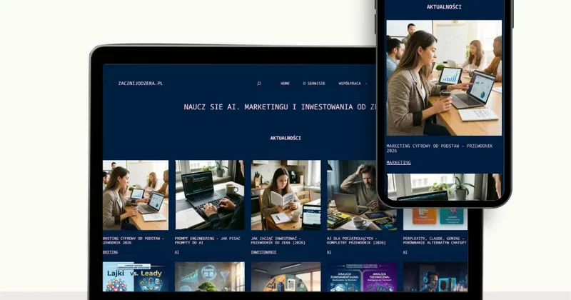Open the Home menu item
The image size is (571, 300).
pyautogui.click(x=285, y=84)
